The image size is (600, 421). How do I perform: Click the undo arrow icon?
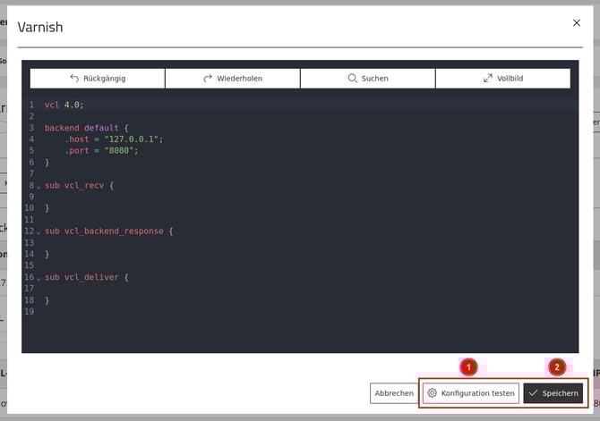75,79
